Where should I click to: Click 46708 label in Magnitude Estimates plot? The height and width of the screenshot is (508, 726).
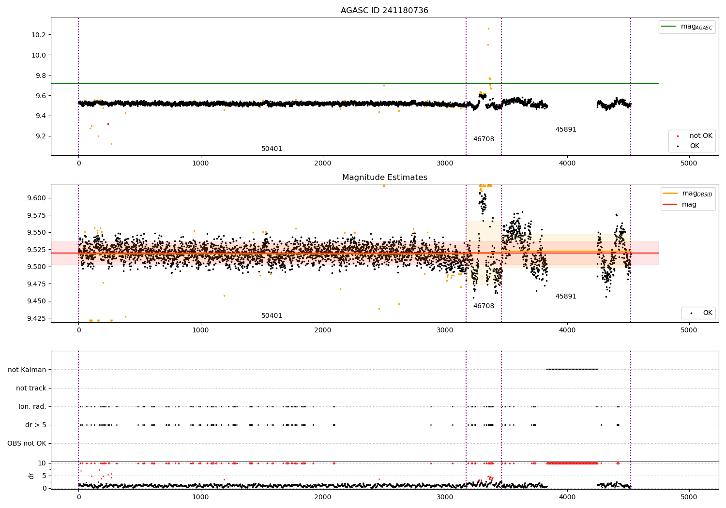484,306
